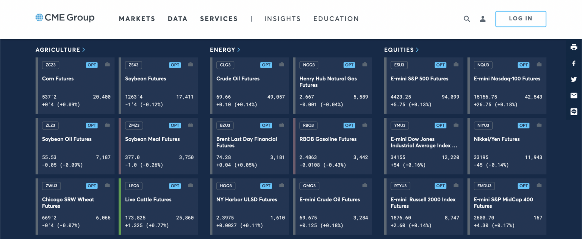Screen dimensions: 582x239
Task: Expand the Agriculture section chevron
Action: pyautogui.click(x=84, y=50)
